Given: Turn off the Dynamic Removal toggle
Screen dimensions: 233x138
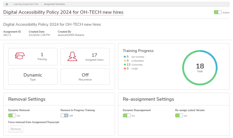Looking at the screenshot, I should [x=12, y=115].
